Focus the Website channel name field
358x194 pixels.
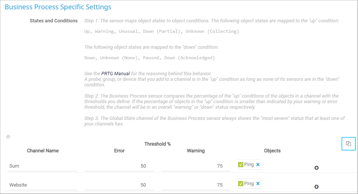[x=43, y=185]
